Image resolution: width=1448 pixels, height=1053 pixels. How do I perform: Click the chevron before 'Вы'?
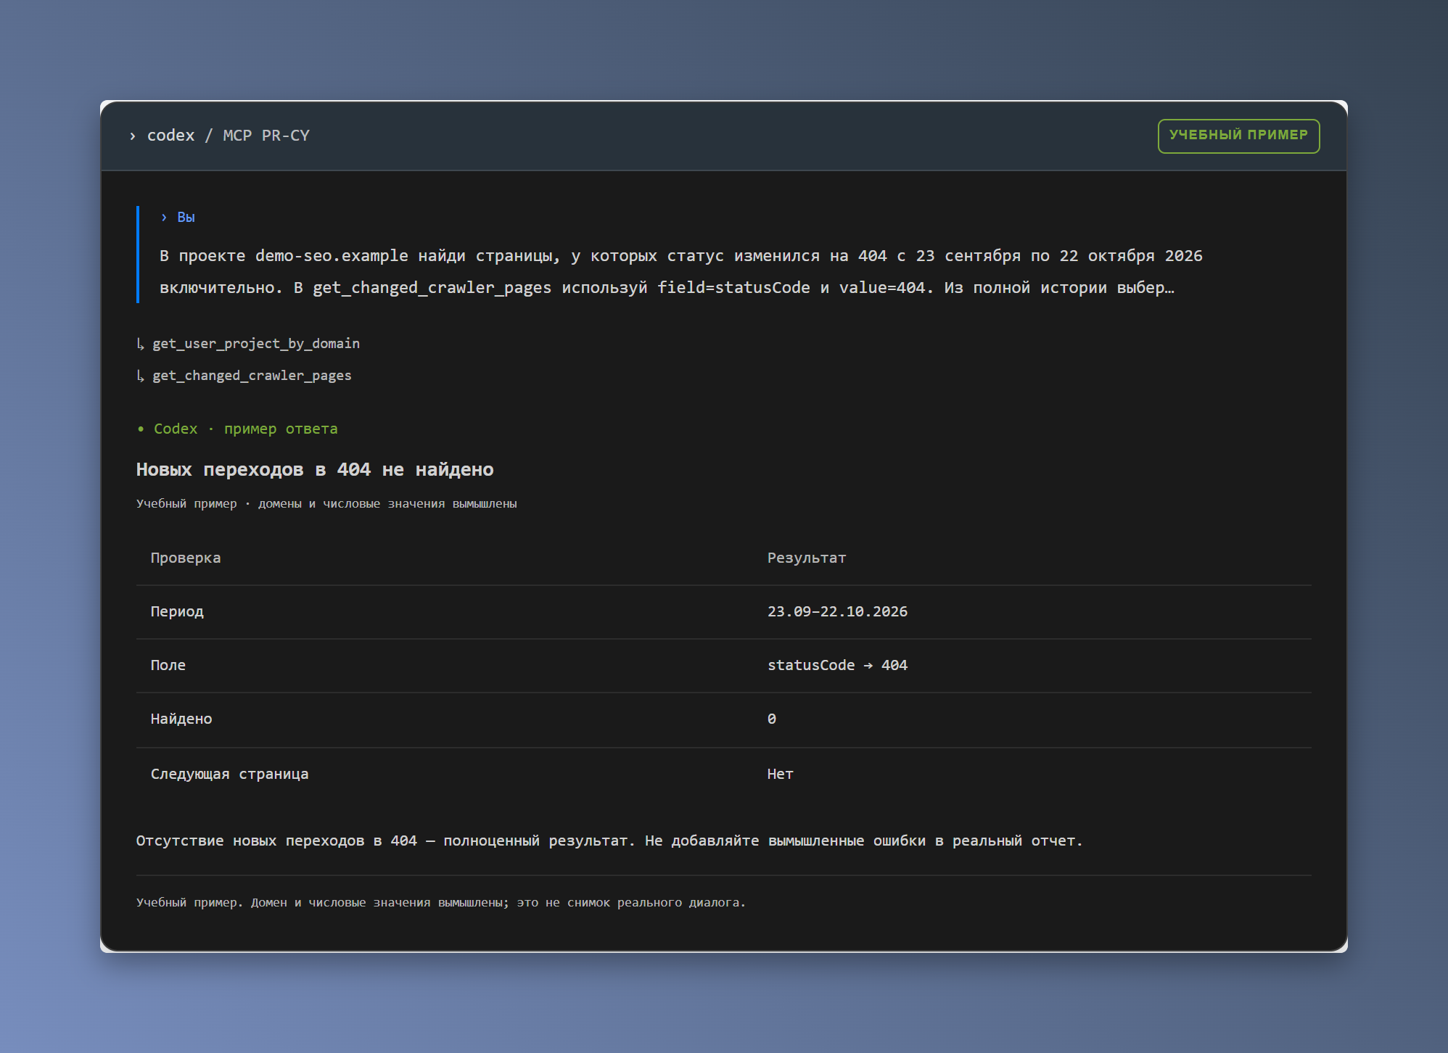coord(164,217)
